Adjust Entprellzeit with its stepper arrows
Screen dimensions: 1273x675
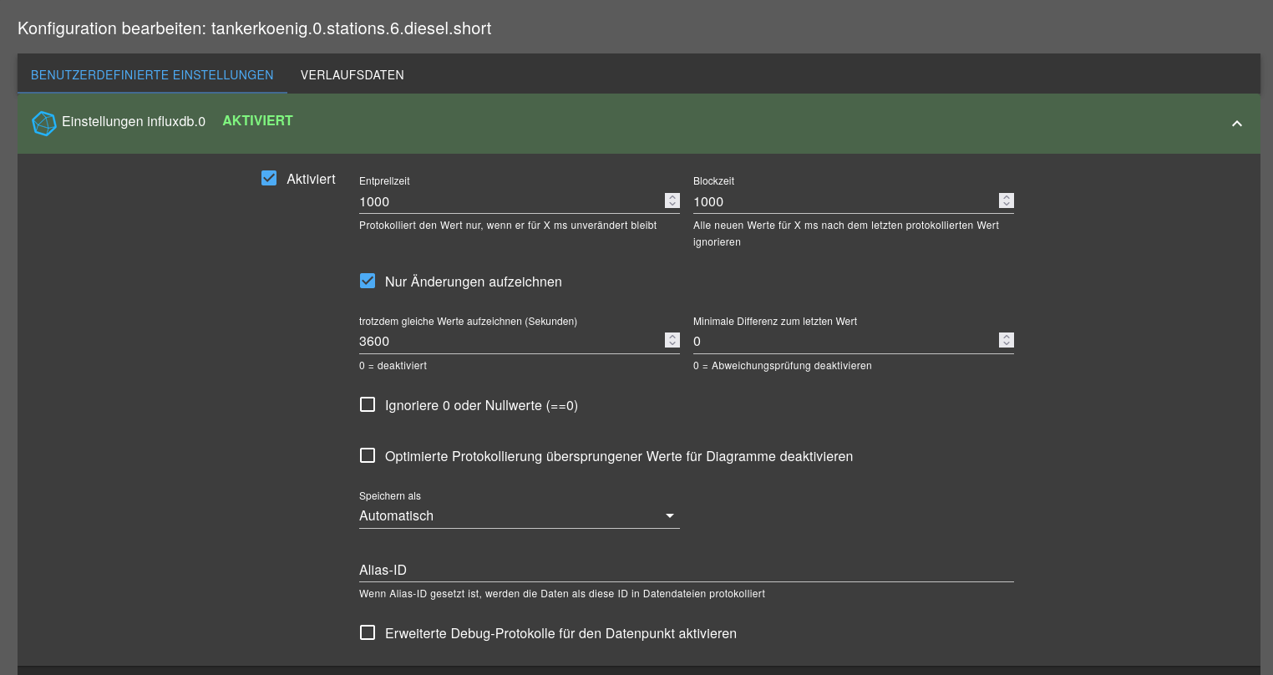tap(672, 200)
